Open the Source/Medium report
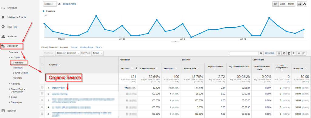The height and width of the screenshot is (118, 311). click(21, 73)
